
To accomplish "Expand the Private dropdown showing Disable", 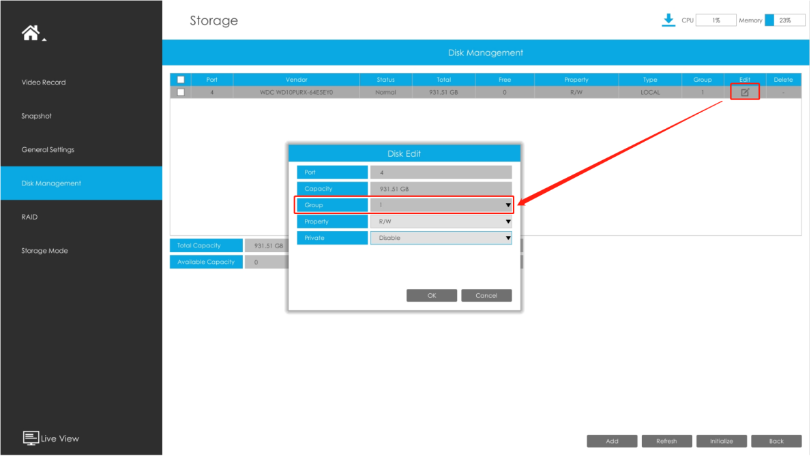I will [x=441, y=238].
